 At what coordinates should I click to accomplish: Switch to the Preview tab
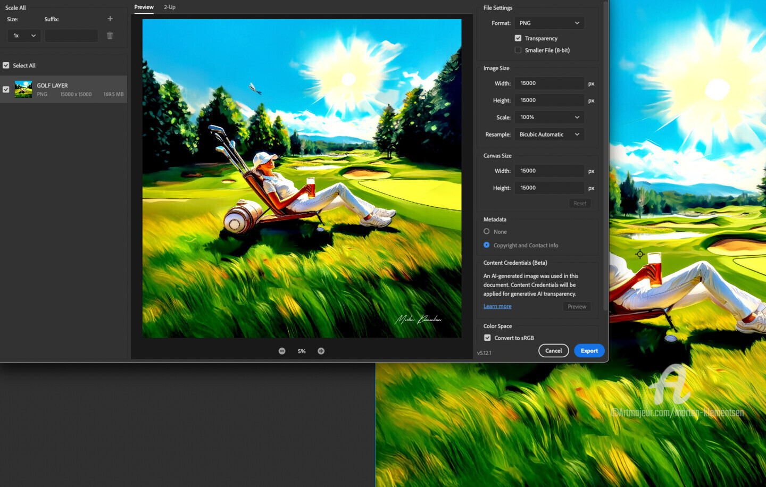pyautogui.click(x=144, y=7)
